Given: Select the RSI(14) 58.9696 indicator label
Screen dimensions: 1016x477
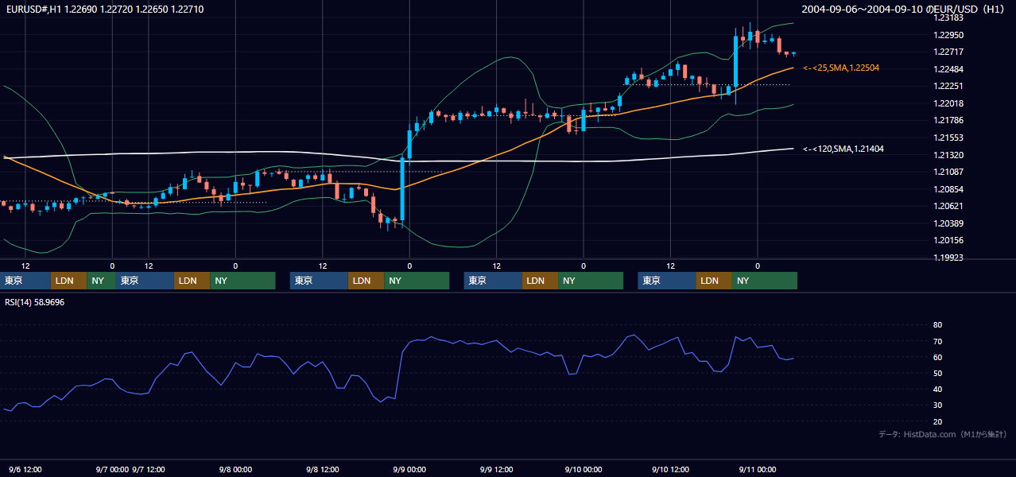Looking at the screenshot, I should click(x=35, y=302).
